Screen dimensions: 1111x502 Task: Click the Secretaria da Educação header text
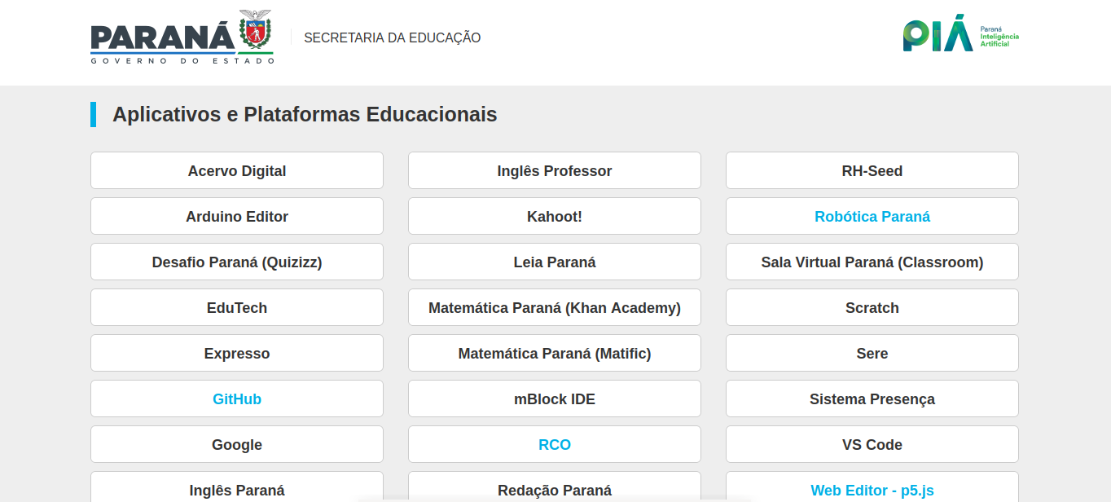point(392,37)
